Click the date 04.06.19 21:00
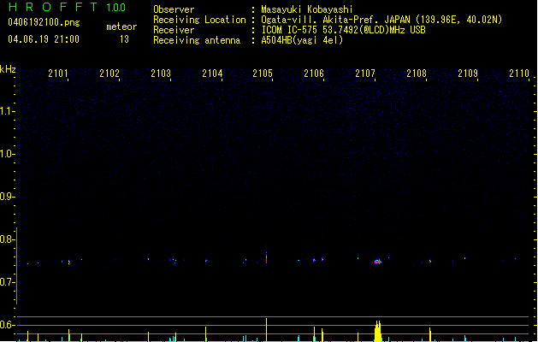The height and width of the screenshot is (342, 538). (x=44, y=39)
